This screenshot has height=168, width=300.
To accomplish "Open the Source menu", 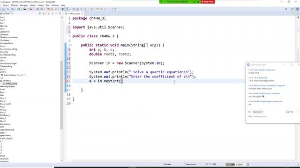I will [5, 5].
